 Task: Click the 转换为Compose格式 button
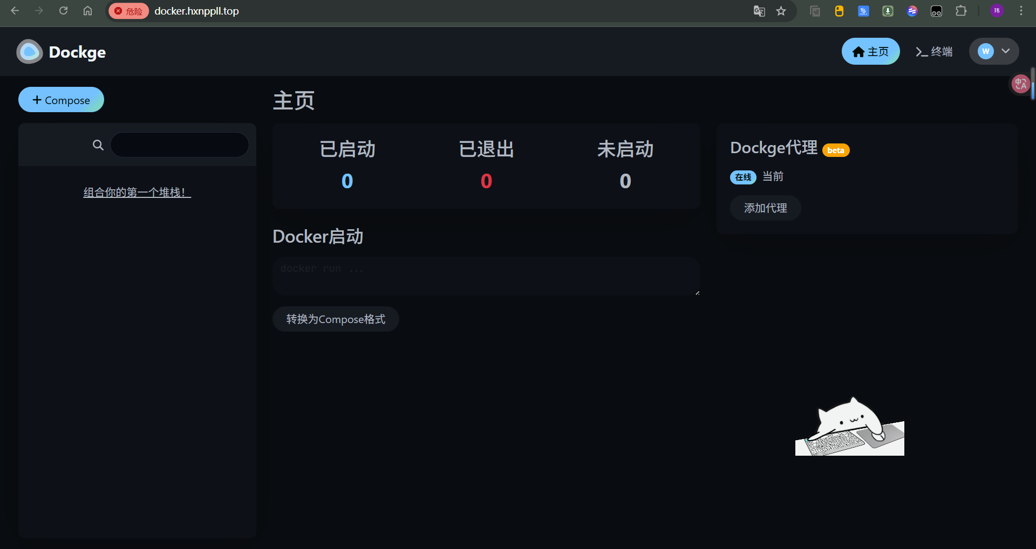[336, 319]
